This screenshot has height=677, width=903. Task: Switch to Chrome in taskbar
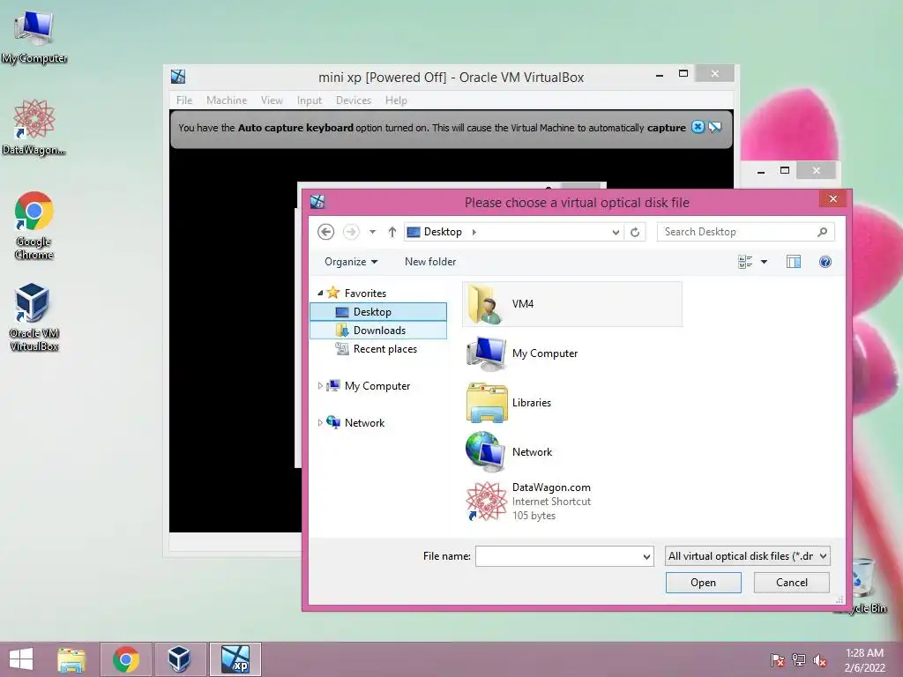[x=125, y=659]
